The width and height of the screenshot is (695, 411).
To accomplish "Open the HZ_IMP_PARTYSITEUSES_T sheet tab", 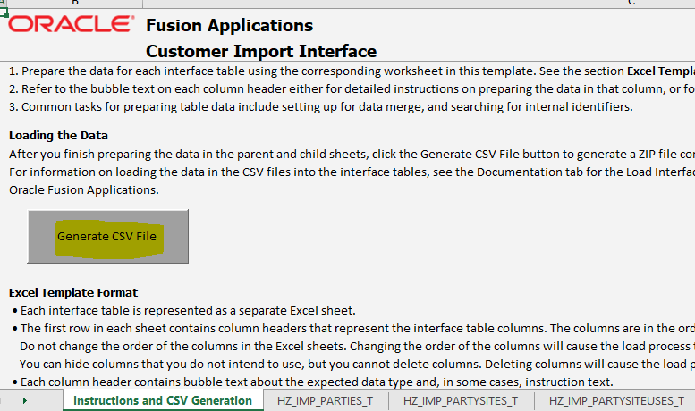I will (616, 401).
